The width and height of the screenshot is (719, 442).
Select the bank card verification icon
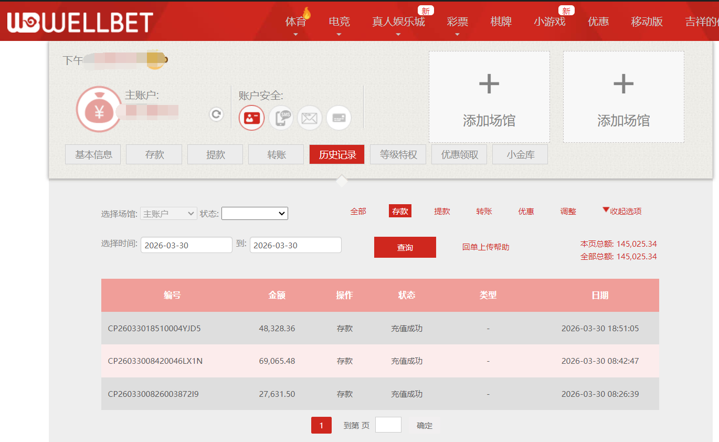click(x=339, y=118)
